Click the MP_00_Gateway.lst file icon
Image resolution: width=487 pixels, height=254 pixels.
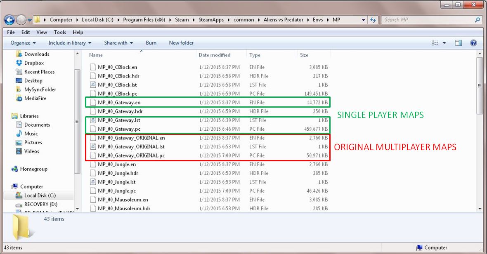[x=93, y=120]
